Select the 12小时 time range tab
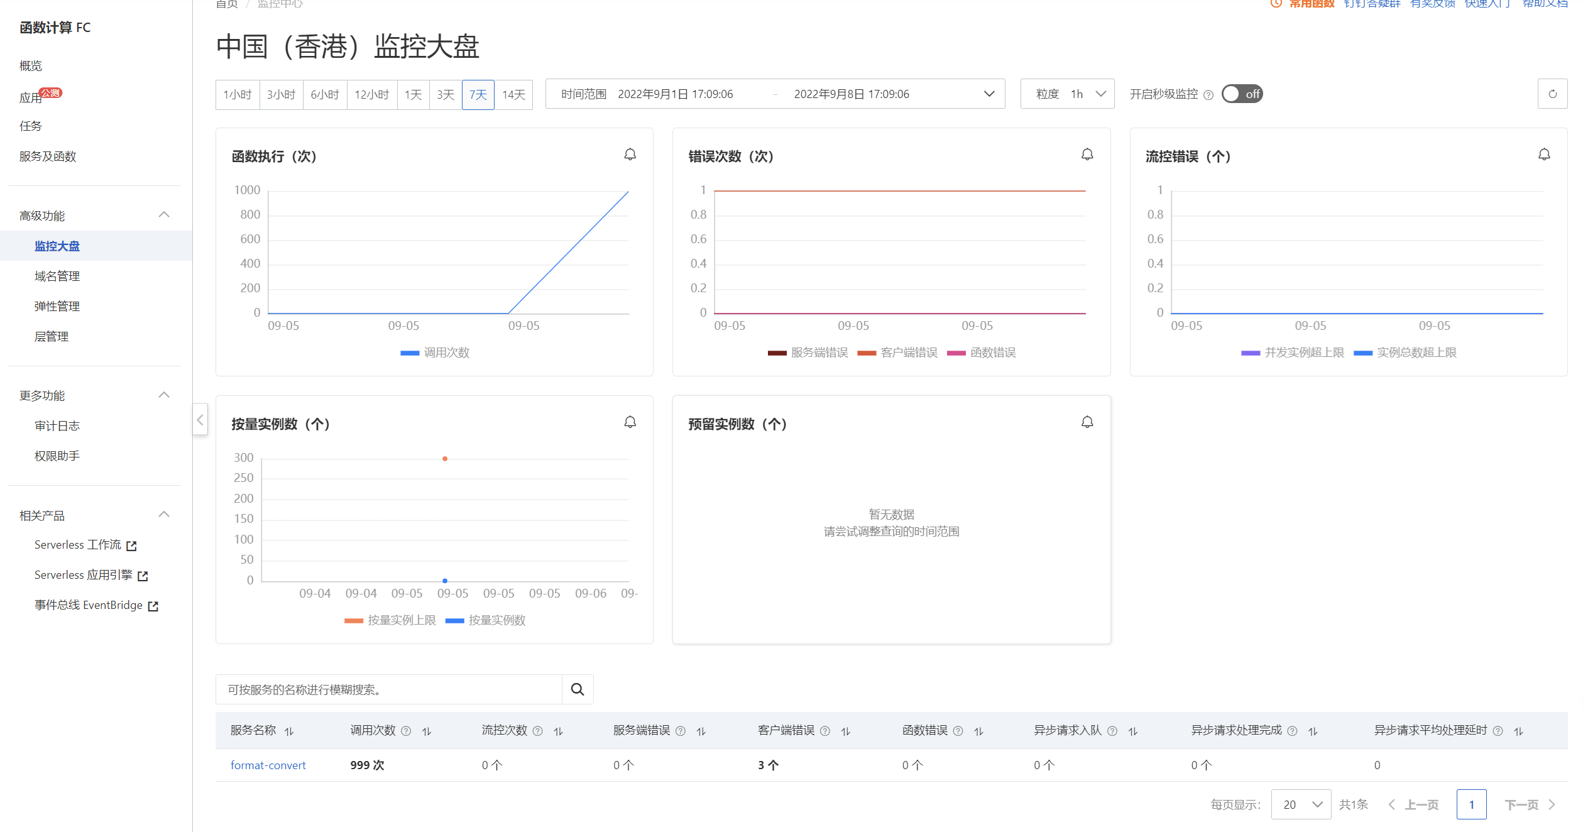The image size is (1583, 832). coord(372,95)
